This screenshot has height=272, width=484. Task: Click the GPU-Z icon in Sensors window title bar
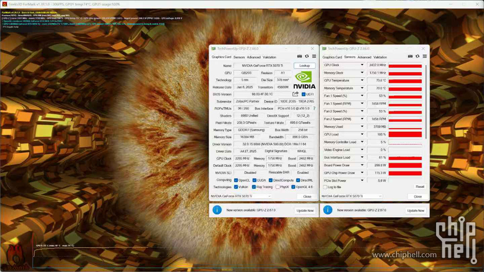(324, 49)
